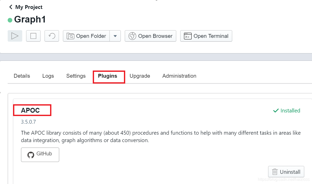Click the green status dot beside Graph1

10,20
